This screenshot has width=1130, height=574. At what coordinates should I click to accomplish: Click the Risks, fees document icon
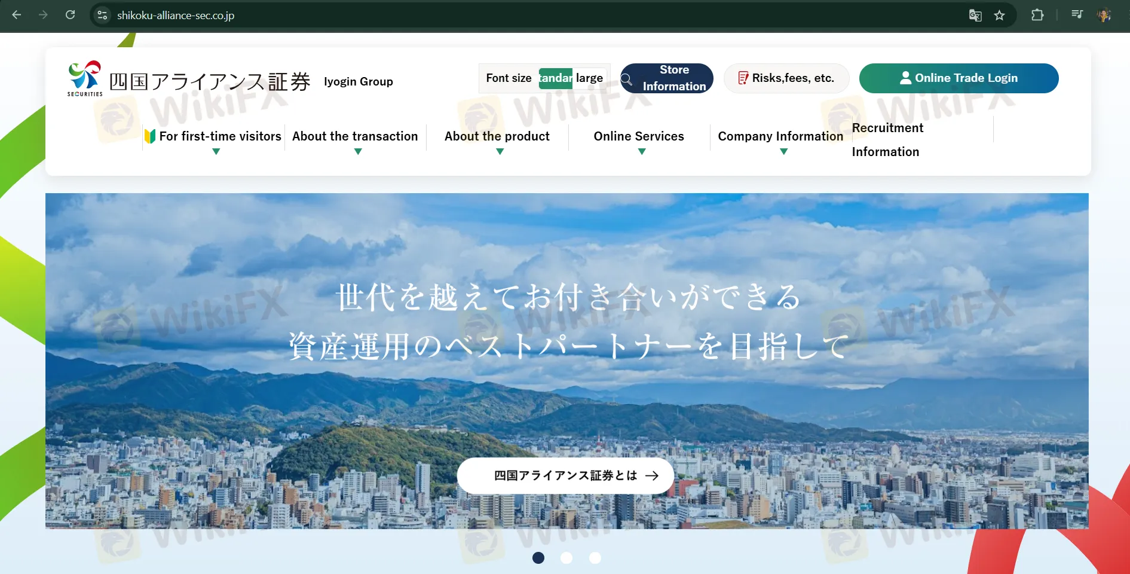tap(743, 78)
